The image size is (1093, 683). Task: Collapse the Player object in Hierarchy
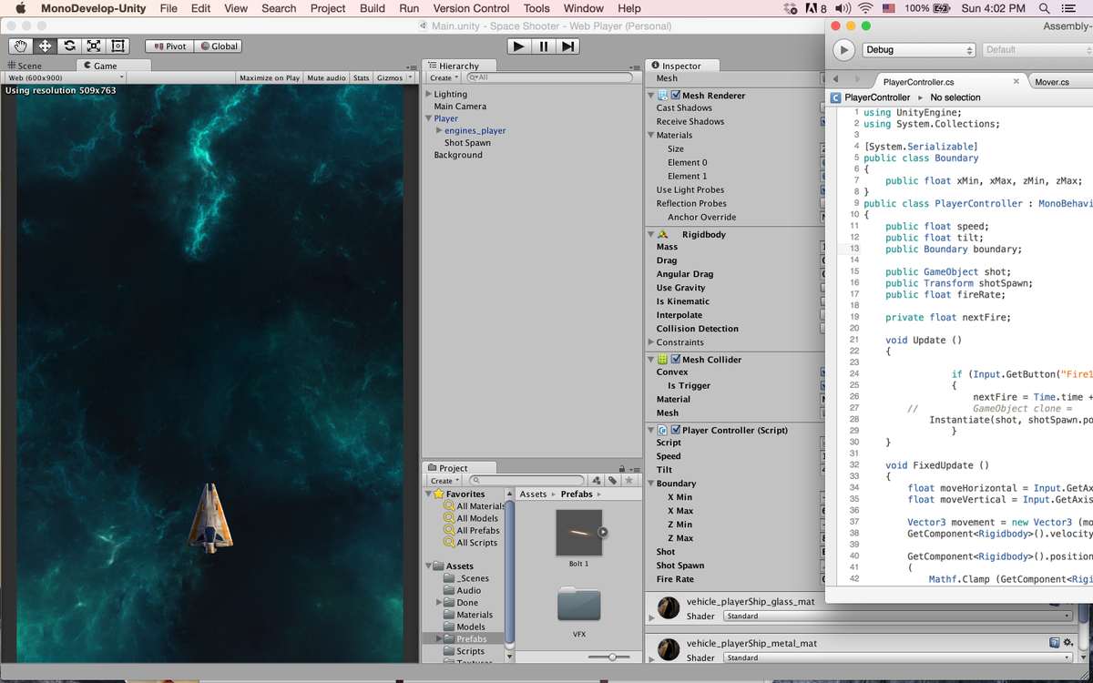(429, 118)
